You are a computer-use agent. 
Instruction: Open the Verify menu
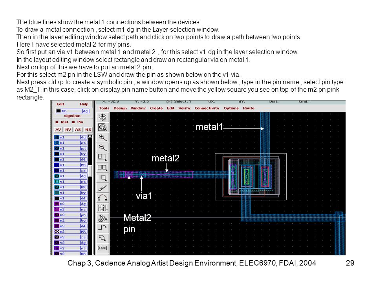click(x=185, y=108)
